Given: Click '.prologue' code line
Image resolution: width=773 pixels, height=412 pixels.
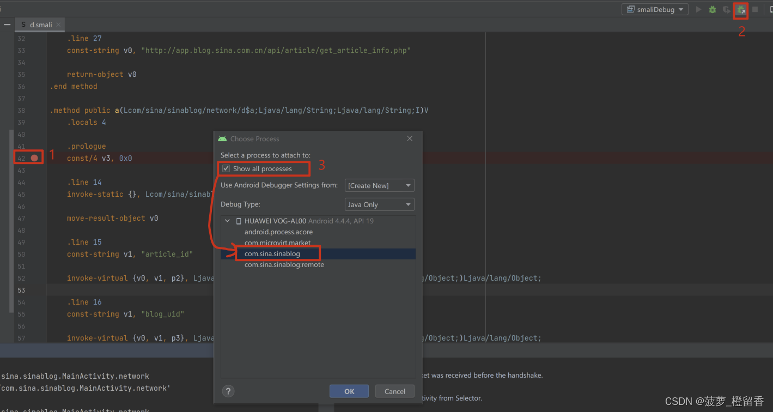Looking at the screenshot, I should (x=87, y=147).
